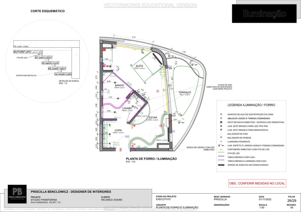301x212 pixels.
Task: Click the legend symbol for Lum. espeto p/ jardim
Action: pos(221,146)
